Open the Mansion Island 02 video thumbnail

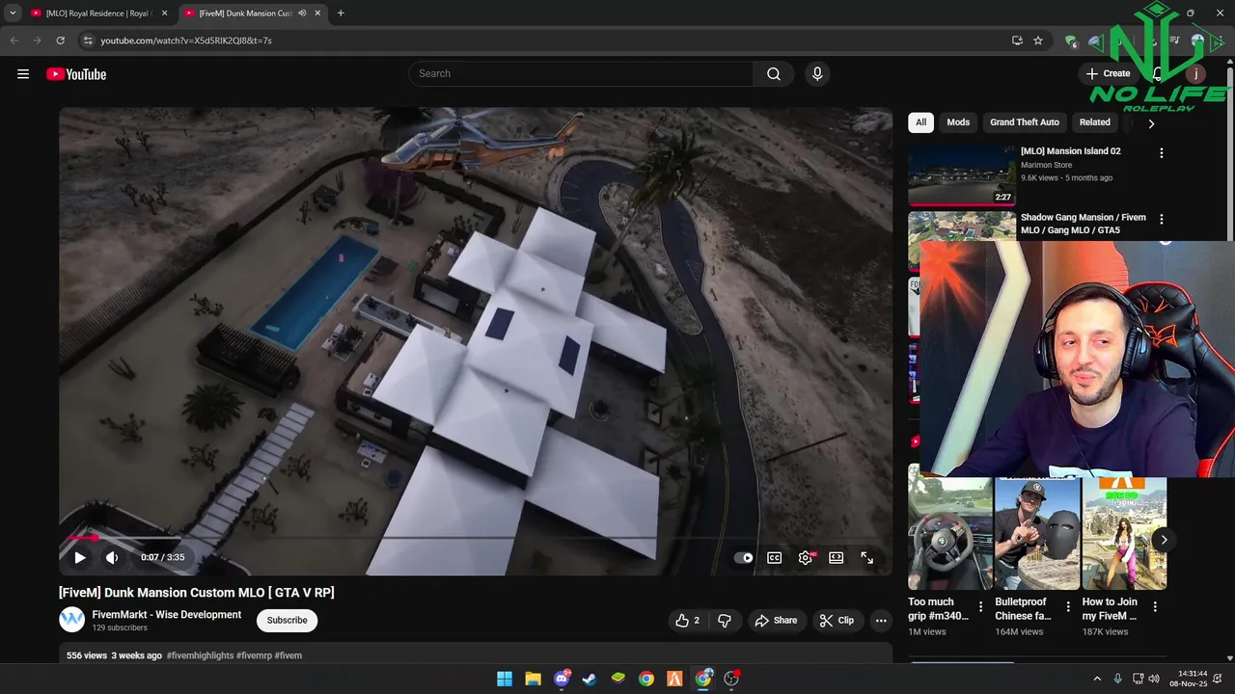[x=962, y=175]
